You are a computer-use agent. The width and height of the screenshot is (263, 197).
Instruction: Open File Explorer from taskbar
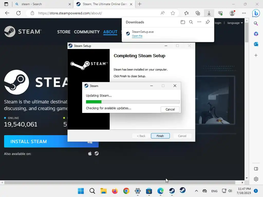click(x=104, y=191)
